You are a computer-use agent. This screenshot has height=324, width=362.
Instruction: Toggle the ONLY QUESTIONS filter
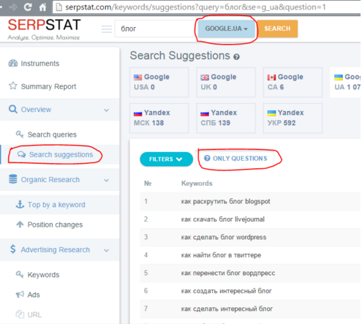click(x=235, y=159)
